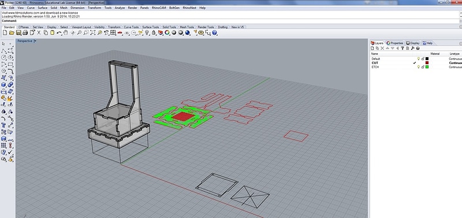The width and height of the screenshot is (462, 218).
Task: Switch to the Solid Tools toolbar tab
Action: click(169, 27)
